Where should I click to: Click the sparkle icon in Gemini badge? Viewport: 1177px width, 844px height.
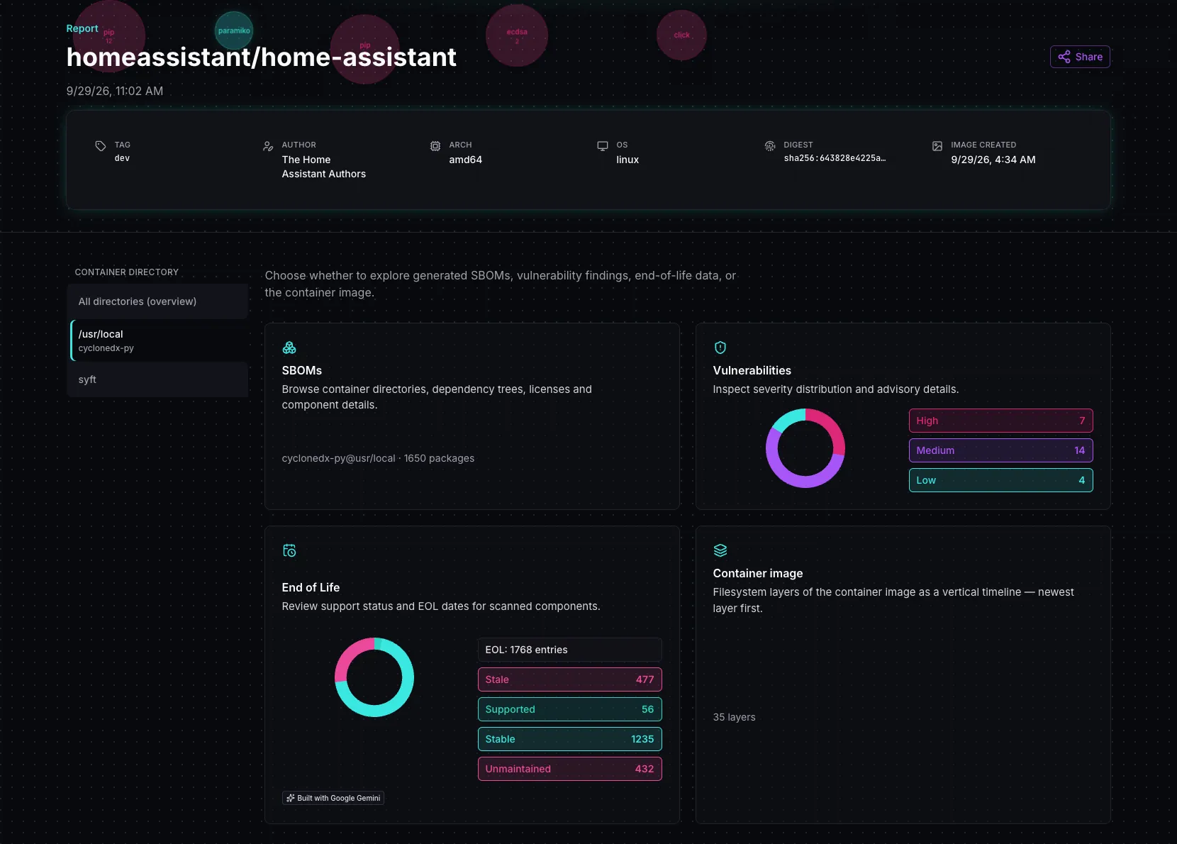pos(291,798)
